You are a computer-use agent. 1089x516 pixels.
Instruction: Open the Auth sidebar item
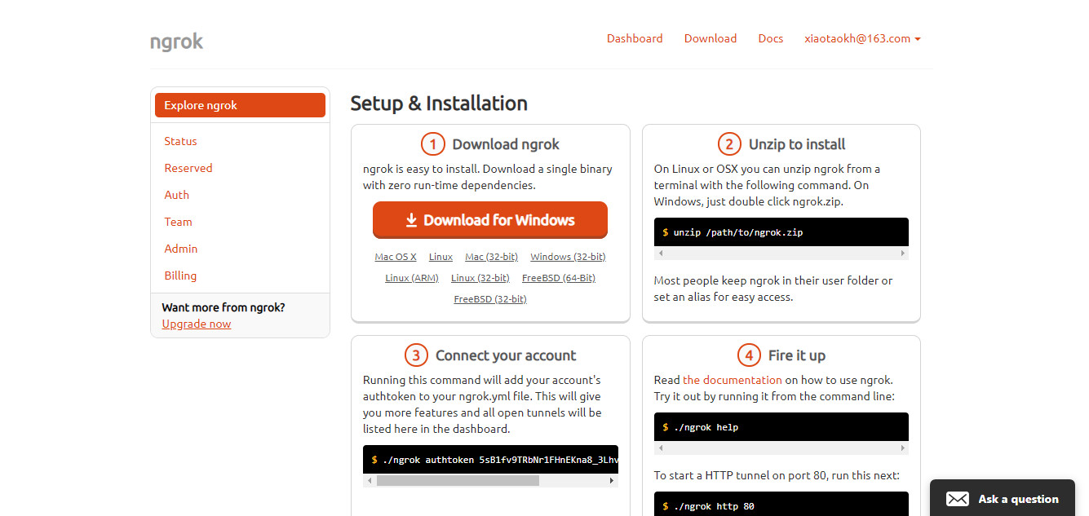click(176, 195)
